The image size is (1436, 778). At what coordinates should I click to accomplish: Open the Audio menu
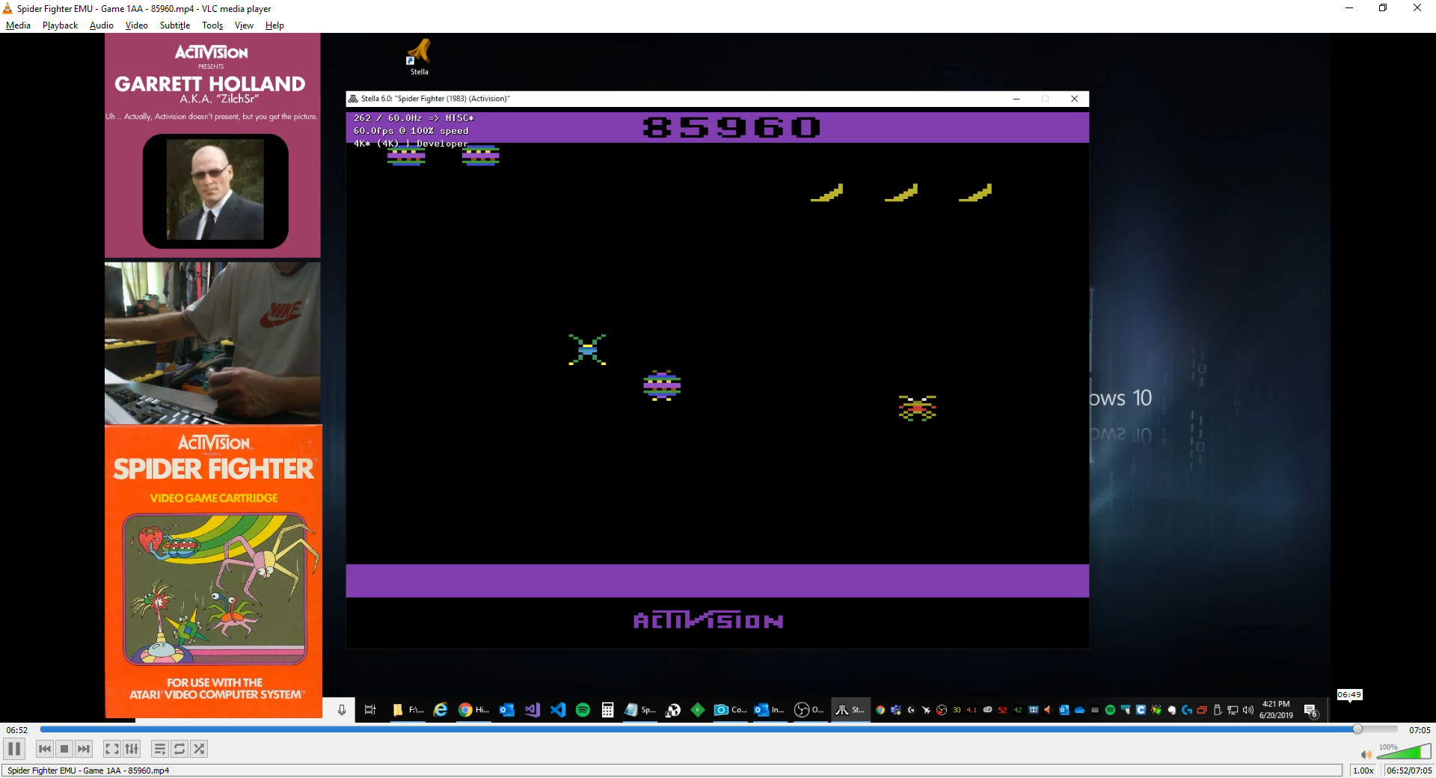(102, 25)
